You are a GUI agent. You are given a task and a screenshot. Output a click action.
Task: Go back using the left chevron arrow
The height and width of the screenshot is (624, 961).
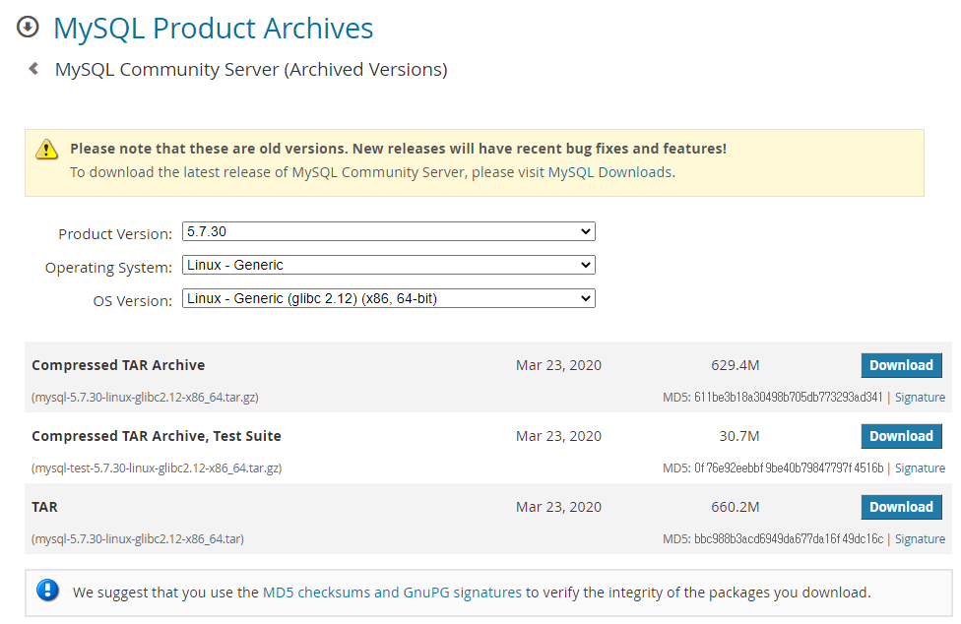pyautogui.click(x=33, y=69)
